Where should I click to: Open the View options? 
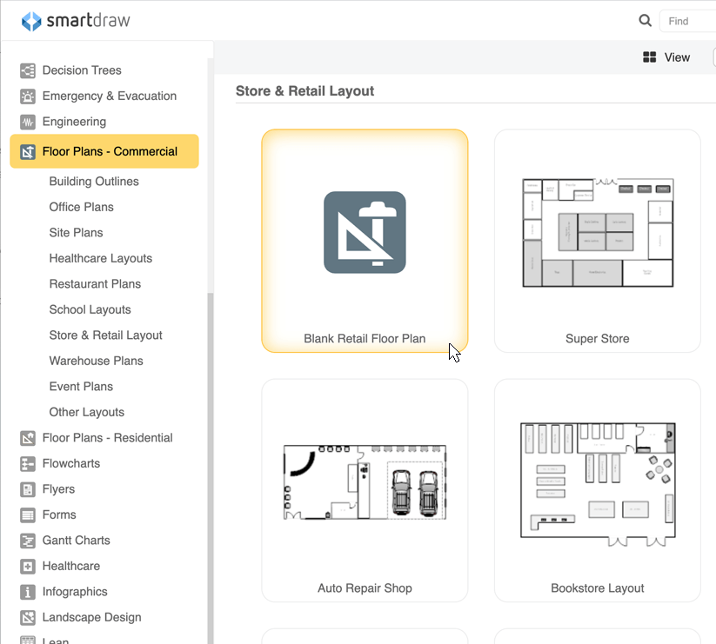pos(666,57)
